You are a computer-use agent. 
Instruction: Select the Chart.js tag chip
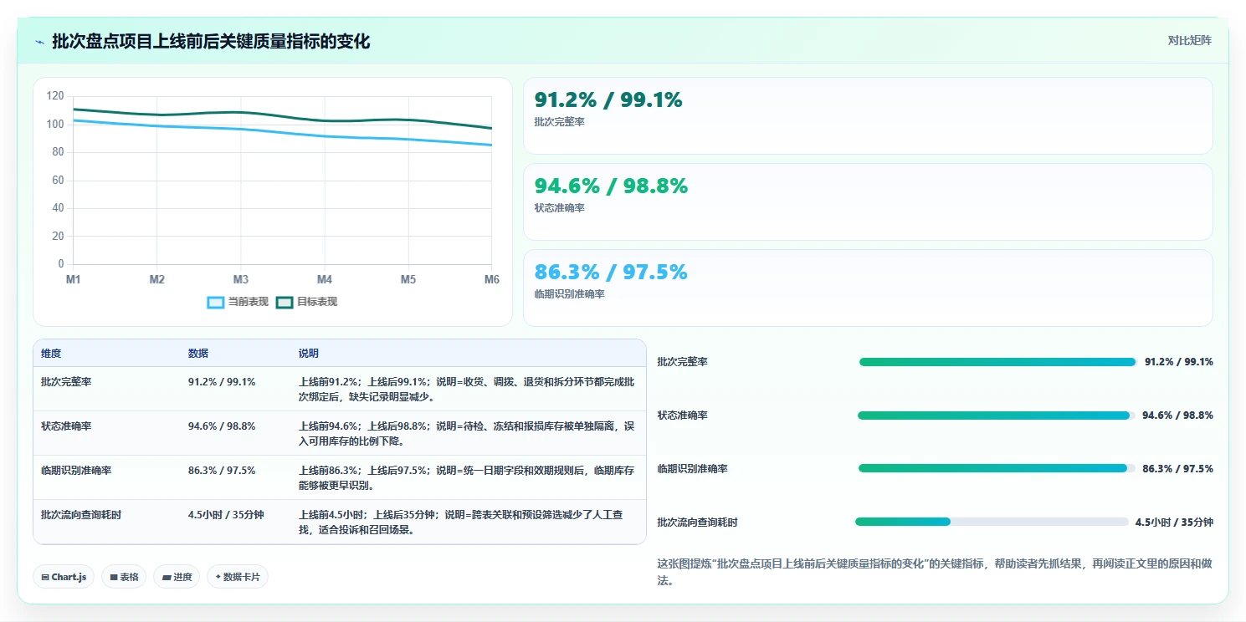pyautogui.click(x=64, y=577)
